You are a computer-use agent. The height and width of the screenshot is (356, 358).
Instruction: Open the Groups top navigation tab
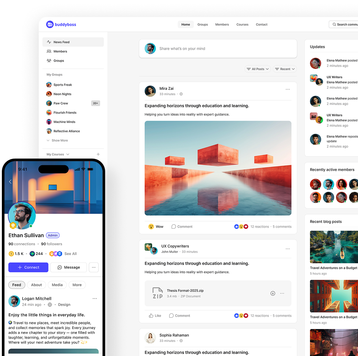pyautogui.click(x=202, y=24)
